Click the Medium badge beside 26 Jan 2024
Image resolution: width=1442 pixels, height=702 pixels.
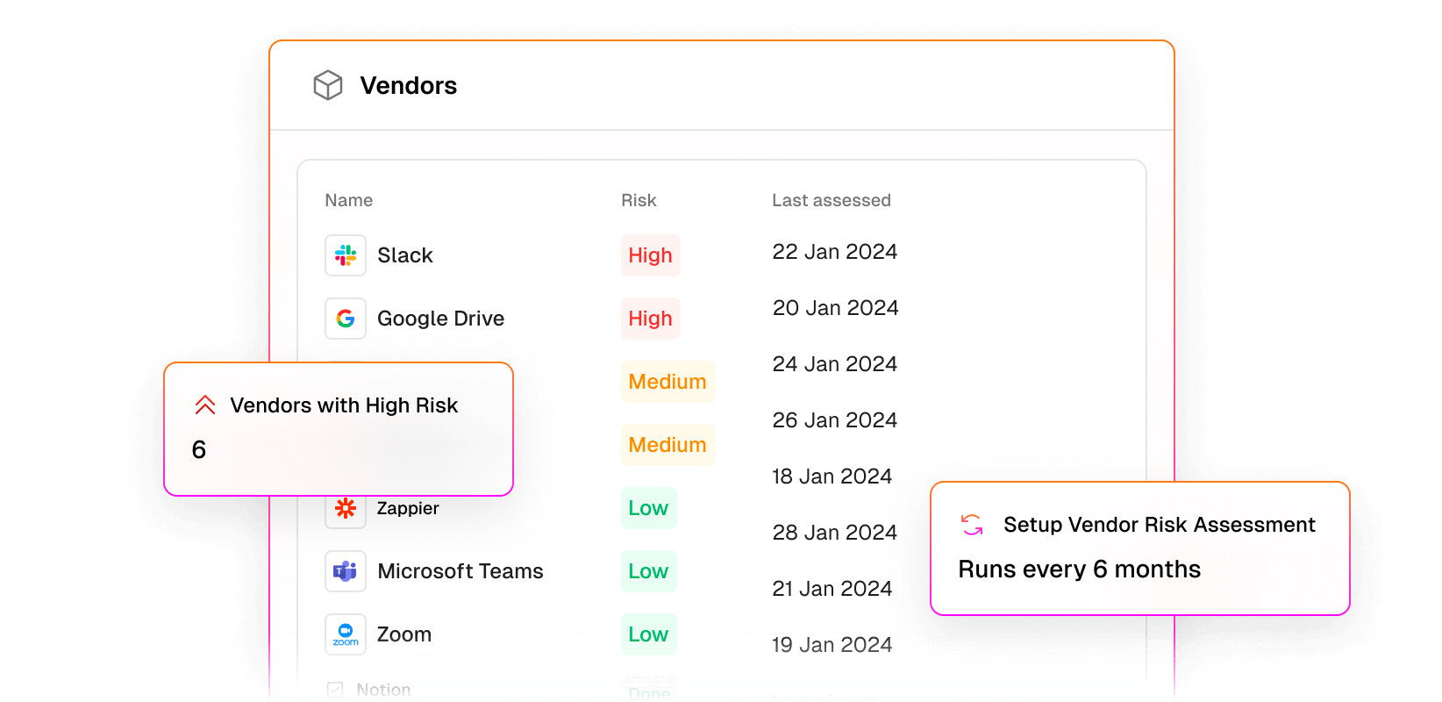[668, 445]
